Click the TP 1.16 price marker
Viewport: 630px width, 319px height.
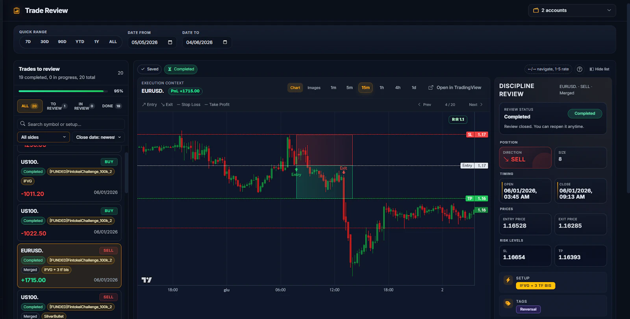point(477,198)
